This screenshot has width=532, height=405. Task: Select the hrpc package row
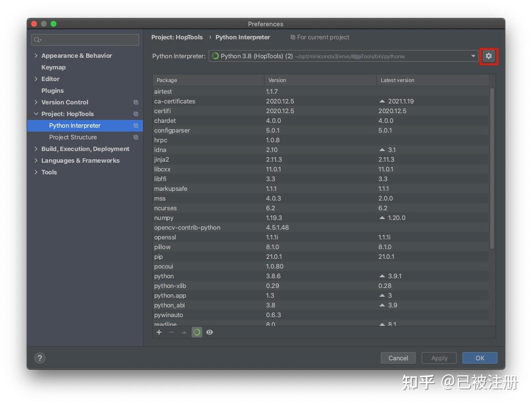point(321,140)
